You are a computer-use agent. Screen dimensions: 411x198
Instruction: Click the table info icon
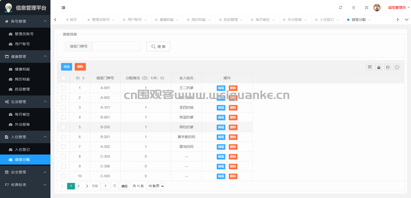397,67
